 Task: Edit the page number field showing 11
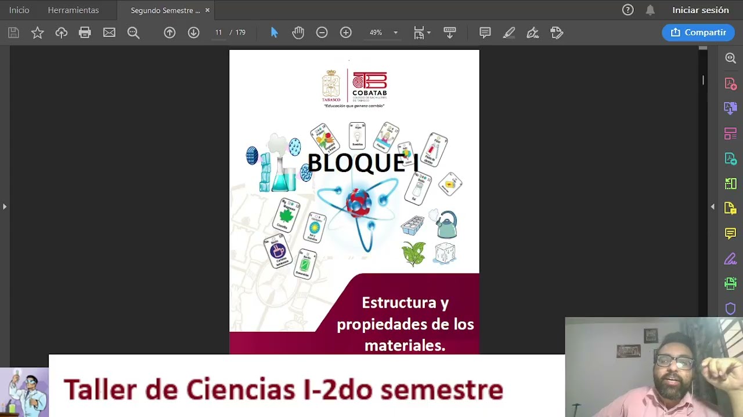(218, 32)
